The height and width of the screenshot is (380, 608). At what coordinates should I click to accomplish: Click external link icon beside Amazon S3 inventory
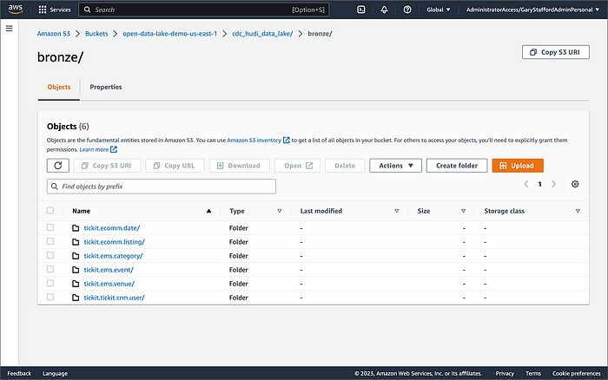tap(286, 140)
